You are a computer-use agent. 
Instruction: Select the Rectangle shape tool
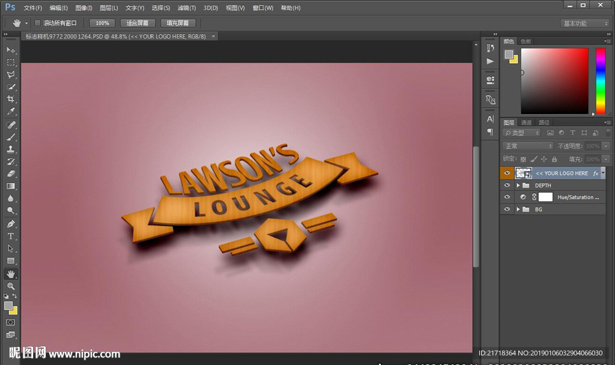[x=11, y=261]
